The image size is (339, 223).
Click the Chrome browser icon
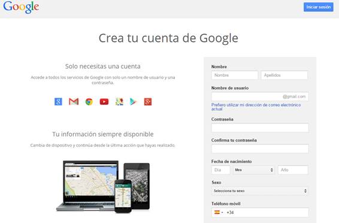coord(89,101)
